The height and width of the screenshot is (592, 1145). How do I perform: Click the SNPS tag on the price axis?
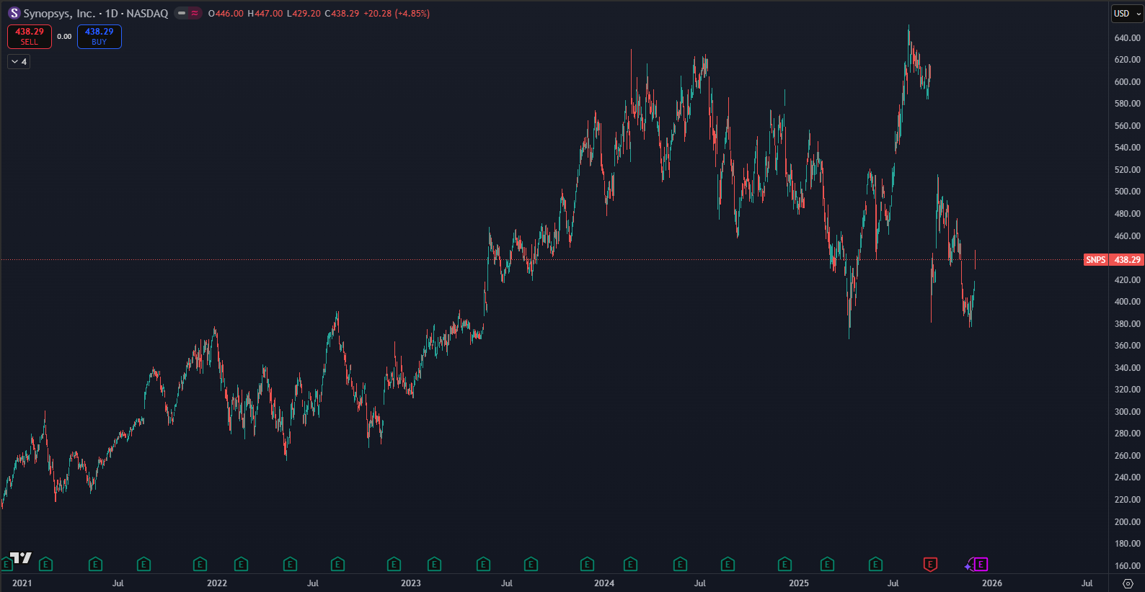coord(1096,260)
